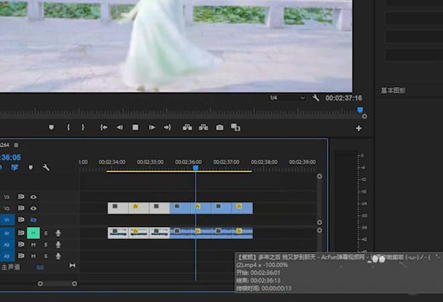Hide track V2 with its eye icon

tap(34, 208)
